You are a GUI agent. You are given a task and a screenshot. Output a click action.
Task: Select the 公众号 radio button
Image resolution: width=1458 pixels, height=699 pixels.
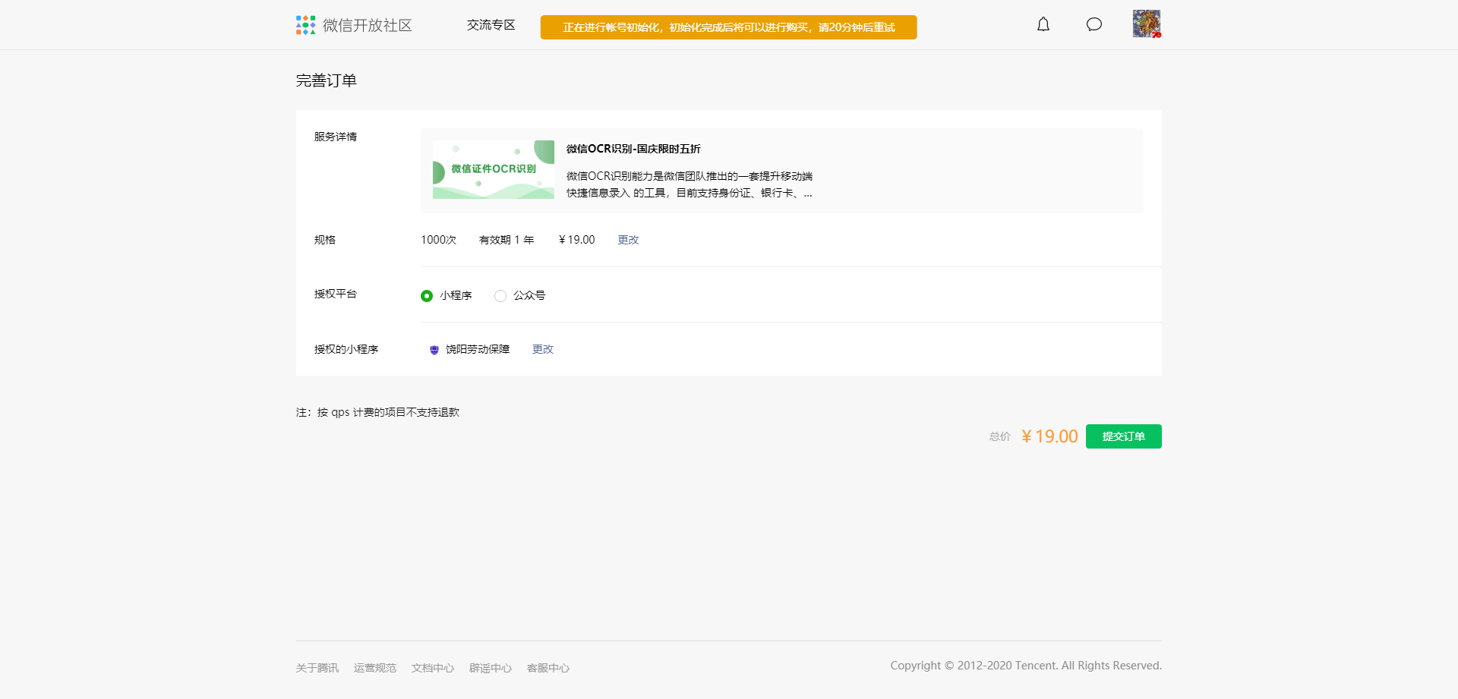click(500, 296)
